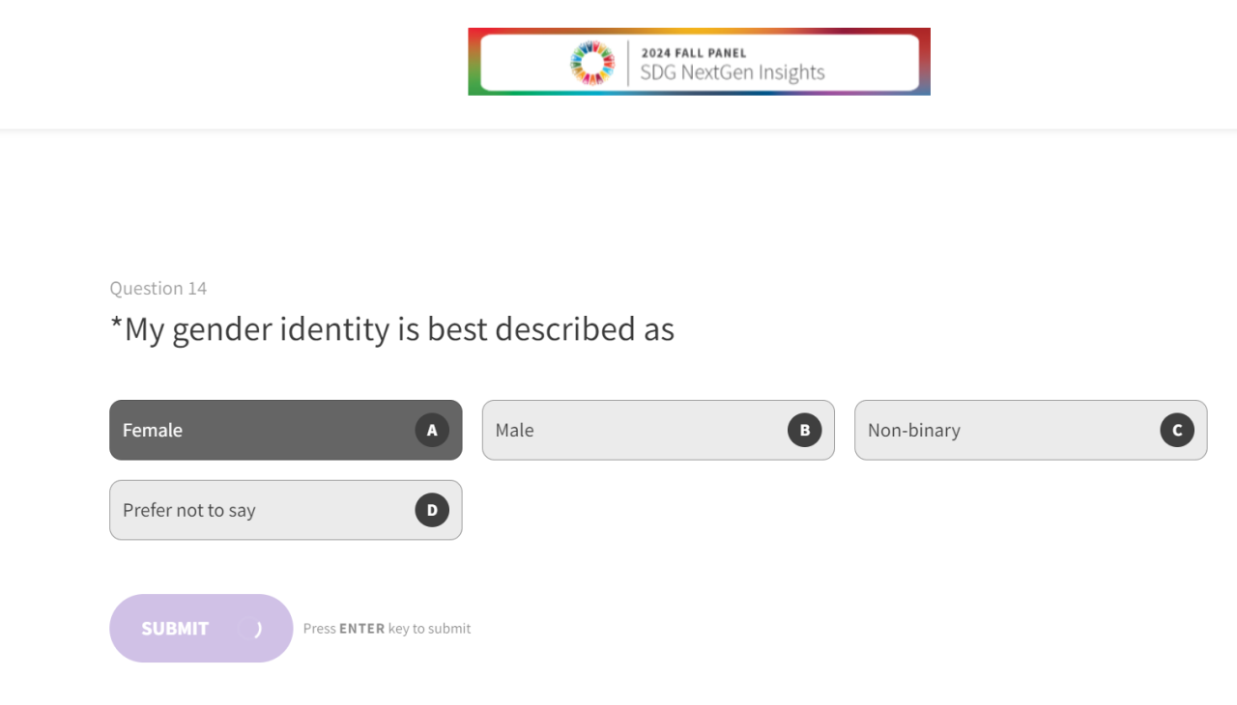The width and height of the screenshot is (1237, 705).
Task: Click the B key badge icon
Action: (804, 430)
